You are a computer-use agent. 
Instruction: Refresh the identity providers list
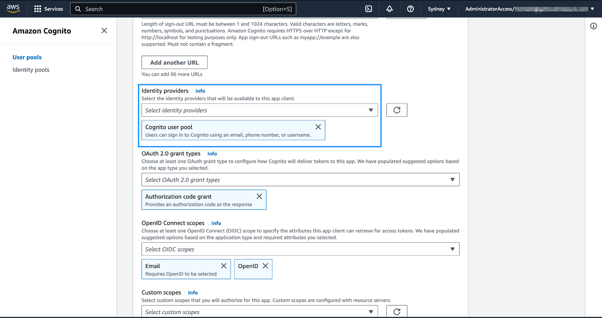tap(397, 110)
